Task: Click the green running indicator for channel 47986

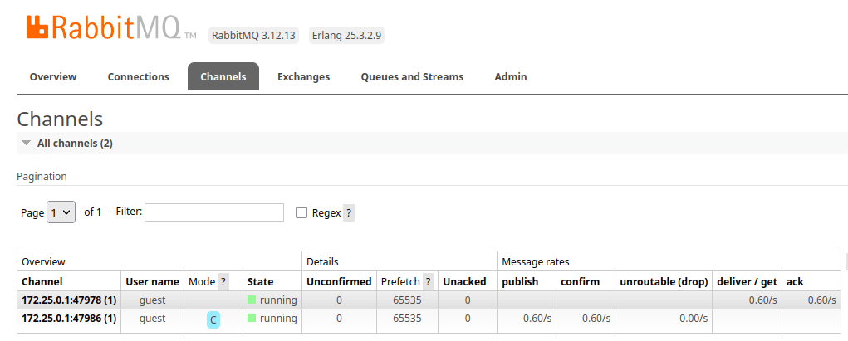Action: pos(252,318)
